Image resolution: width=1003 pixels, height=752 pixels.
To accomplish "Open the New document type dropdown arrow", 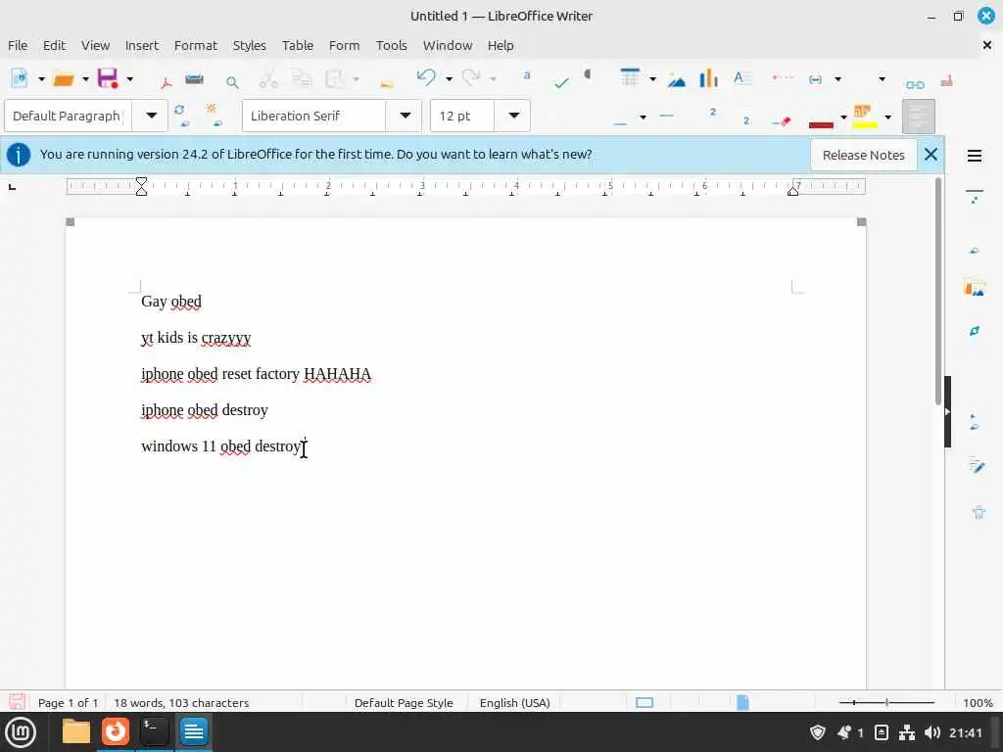I will (41, 79).
